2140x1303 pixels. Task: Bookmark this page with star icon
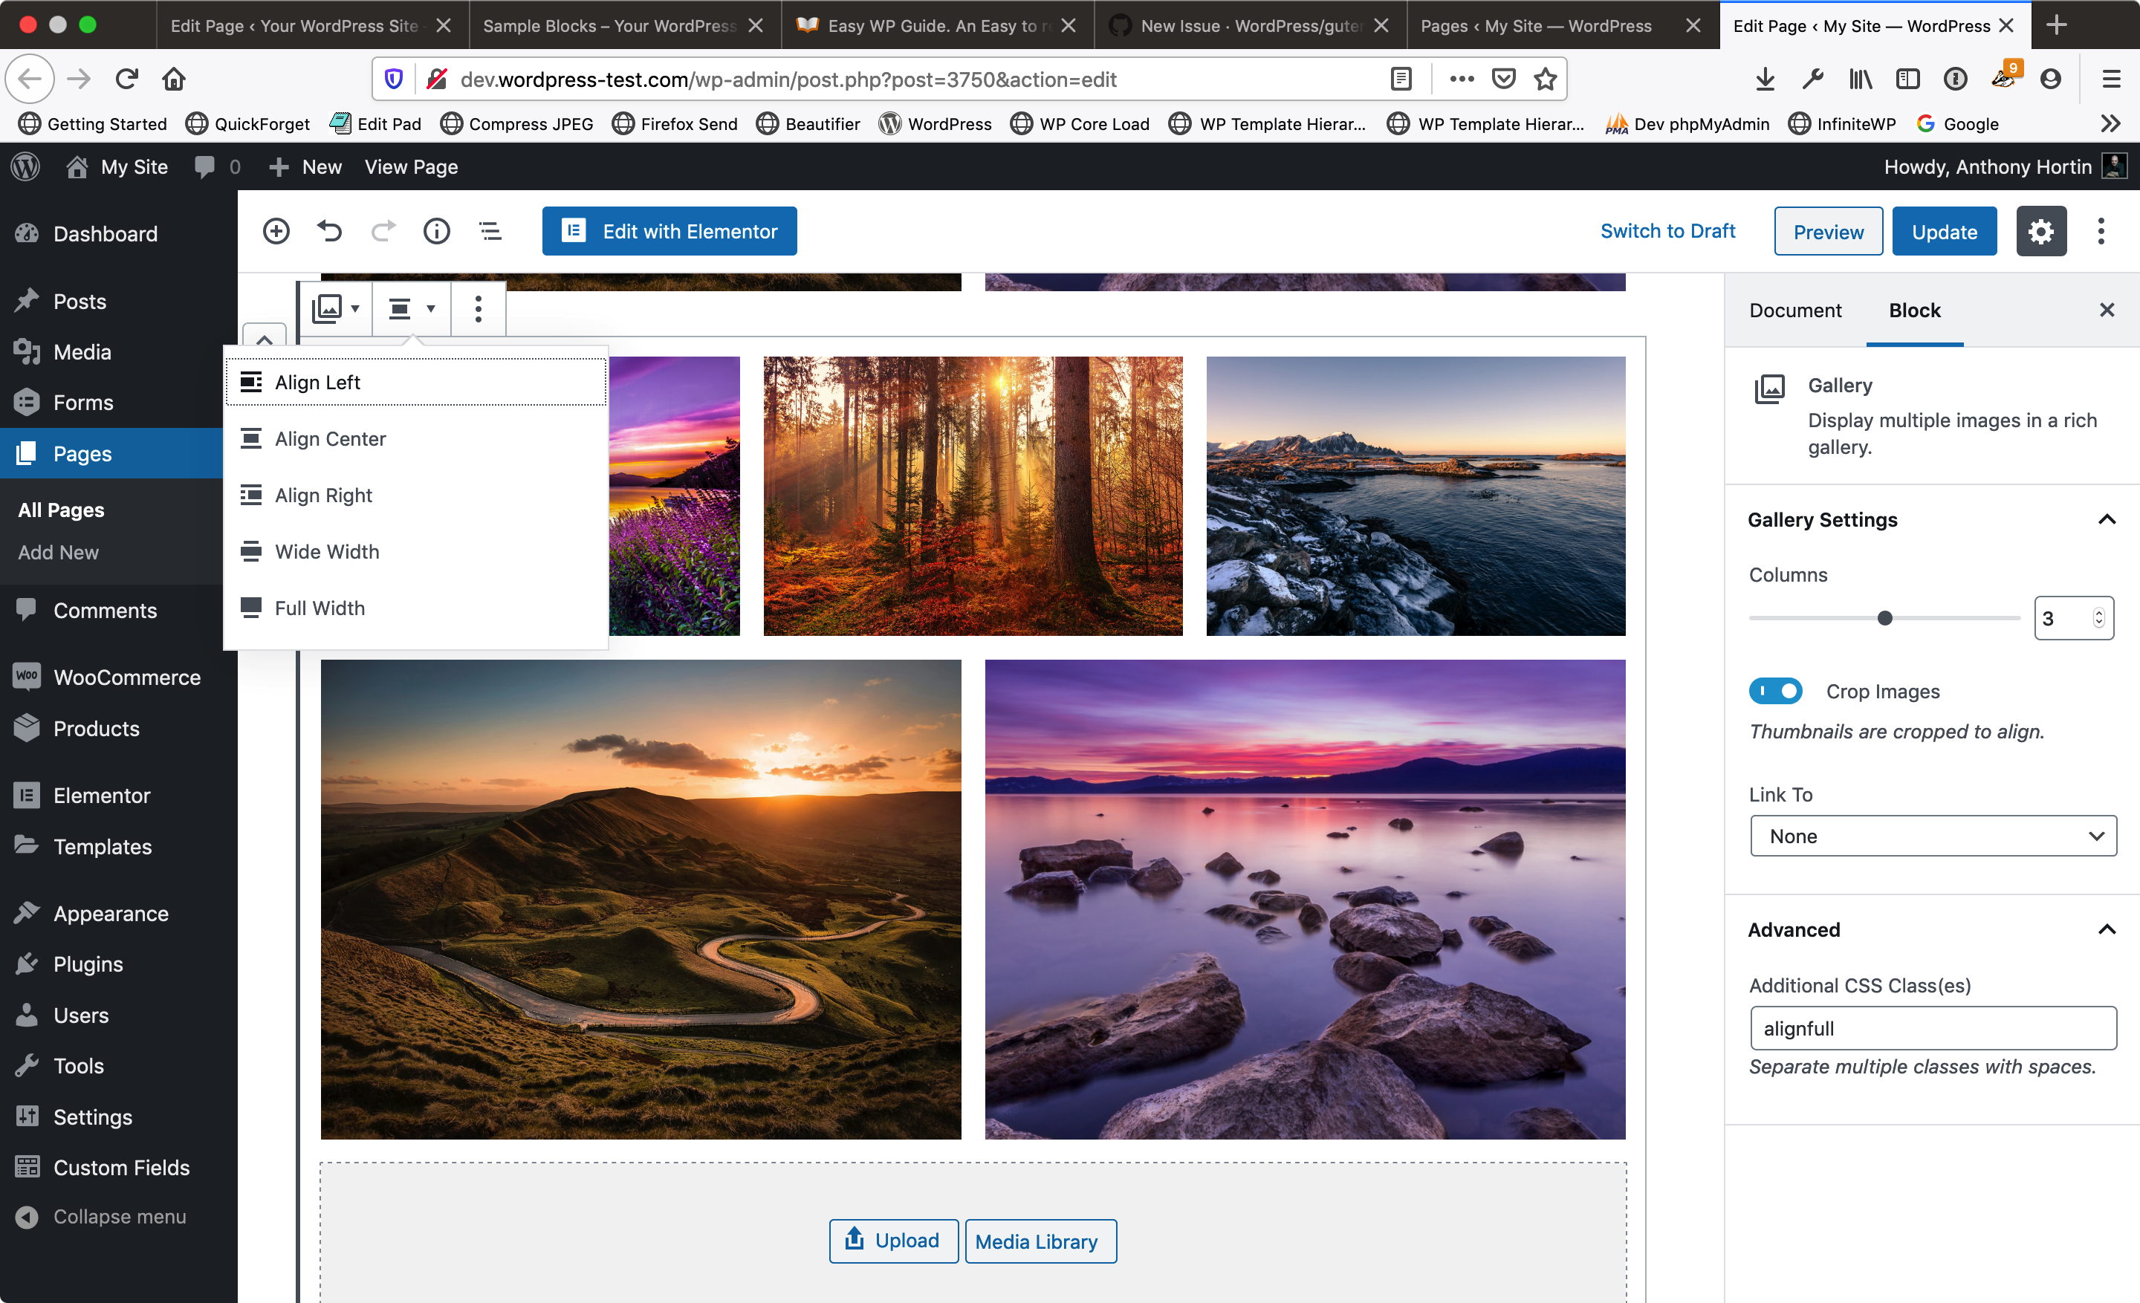point(1545,79)
